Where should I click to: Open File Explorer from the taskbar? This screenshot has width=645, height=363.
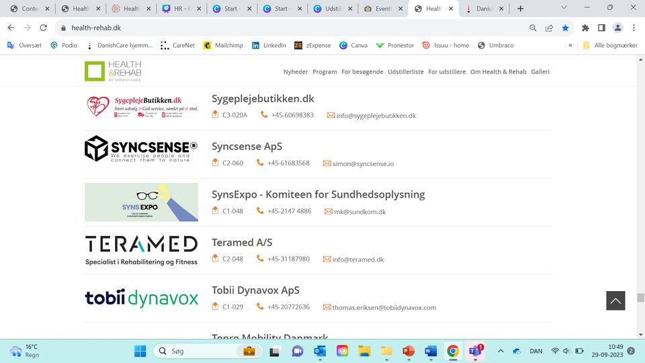pos(364,351)
